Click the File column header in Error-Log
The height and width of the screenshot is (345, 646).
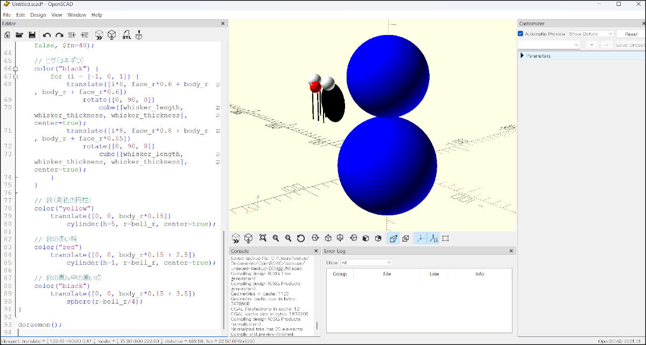click(x=387, y=274)
